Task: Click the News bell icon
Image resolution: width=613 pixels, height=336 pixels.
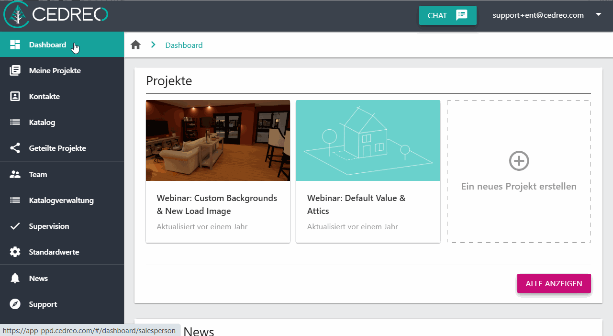Action: tap(15, 278)
